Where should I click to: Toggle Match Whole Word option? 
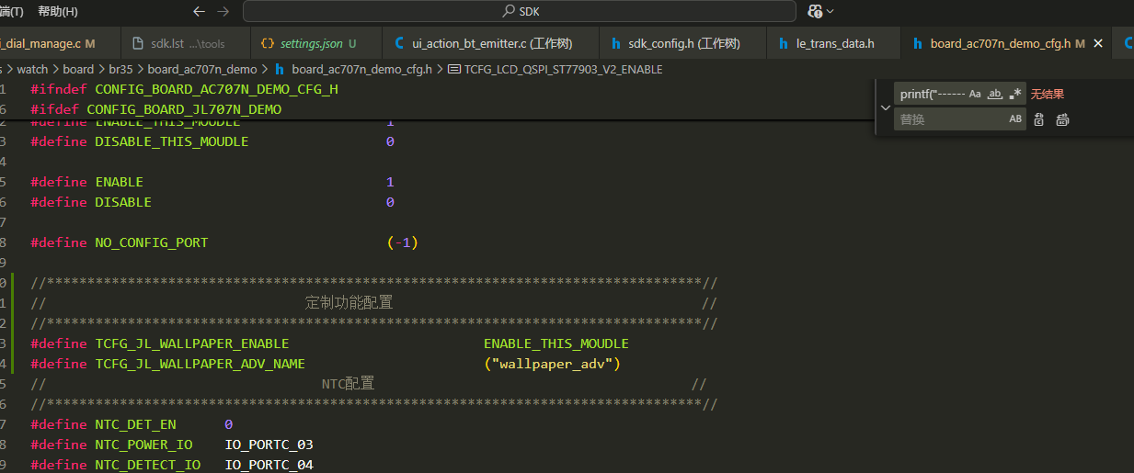(x=994, y=94)
